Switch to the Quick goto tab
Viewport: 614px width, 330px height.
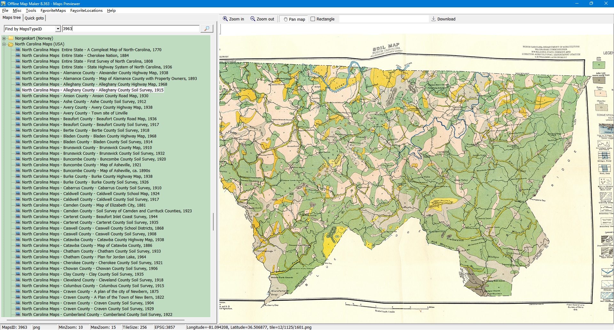click(x=34, y=18)
